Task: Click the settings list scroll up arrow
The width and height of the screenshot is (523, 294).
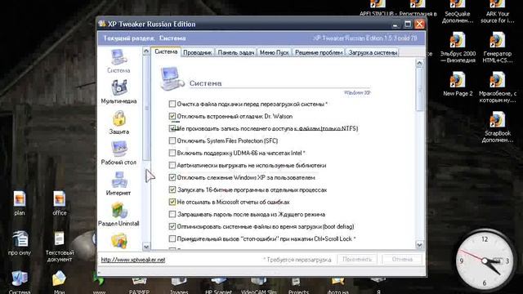Action: click(419, 64)
